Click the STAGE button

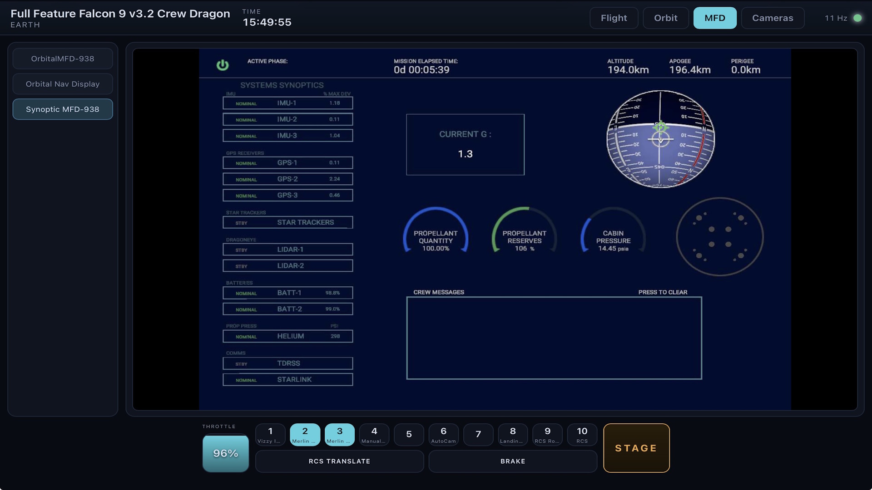coord(636,448)
